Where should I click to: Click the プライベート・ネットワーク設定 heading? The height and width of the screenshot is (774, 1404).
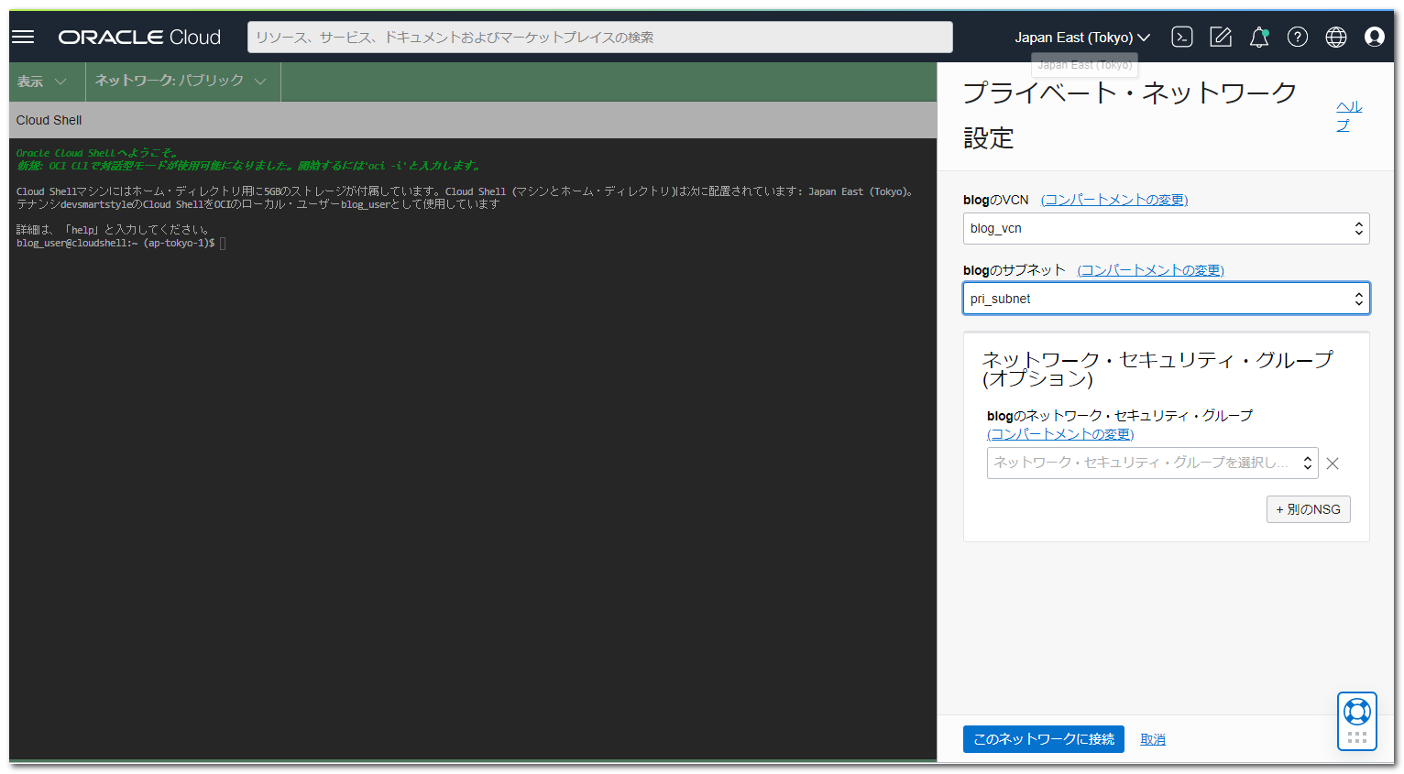(x=1130, y=115)
